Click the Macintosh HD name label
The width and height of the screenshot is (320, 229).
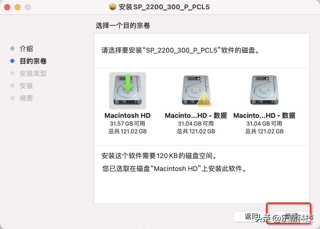tap(128, 116)
